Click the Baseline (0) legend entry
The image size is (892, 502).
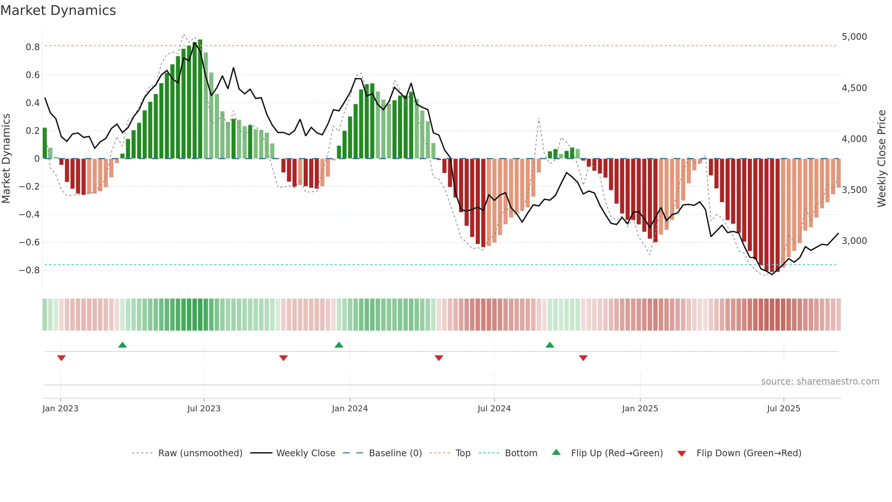[382, 453]
